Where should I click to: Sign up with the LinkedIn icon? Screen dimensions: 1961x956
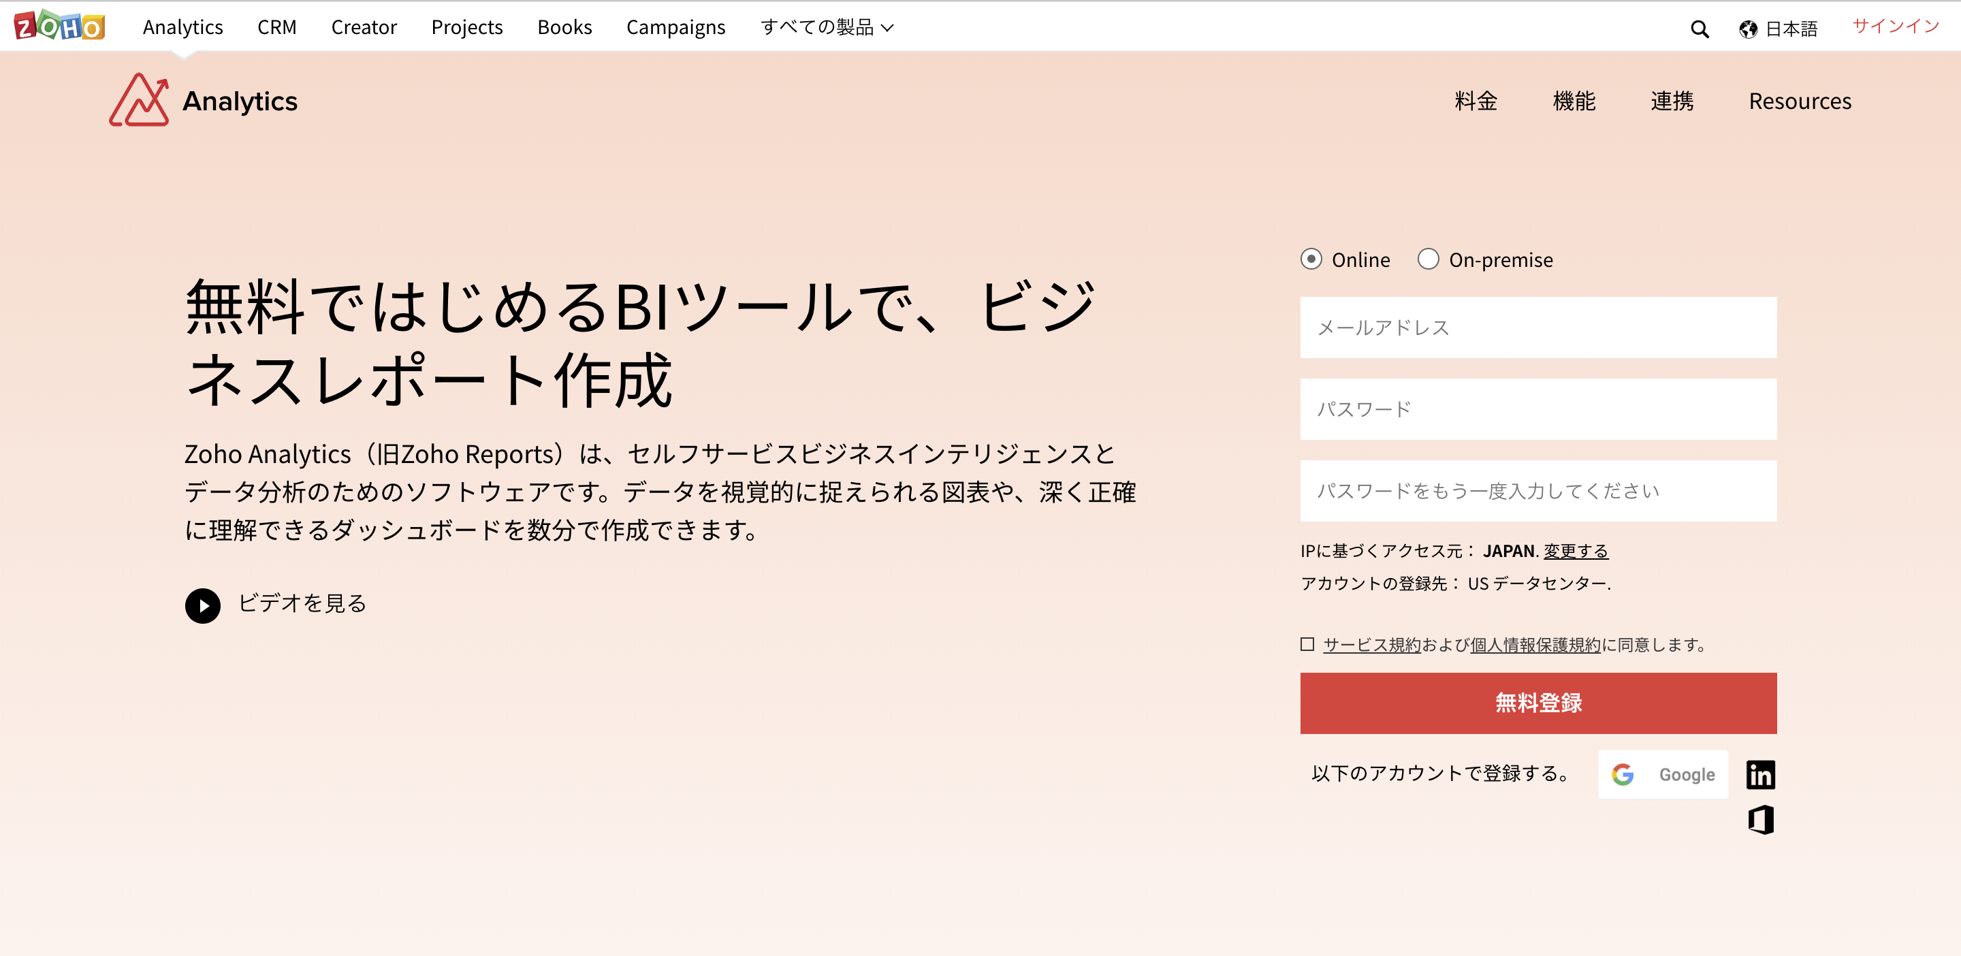click(1760, 775)
